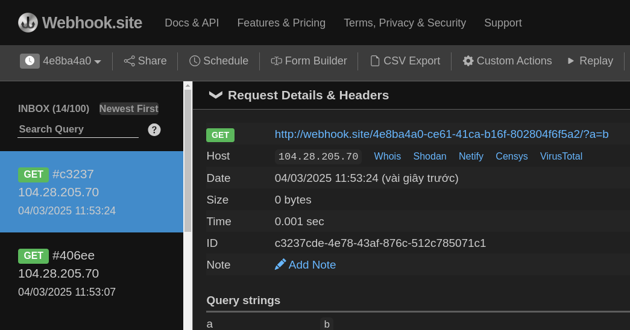630x330 pixels.
Task: Toggle the Newest First sort order
Action: click(x=128, y=109)
